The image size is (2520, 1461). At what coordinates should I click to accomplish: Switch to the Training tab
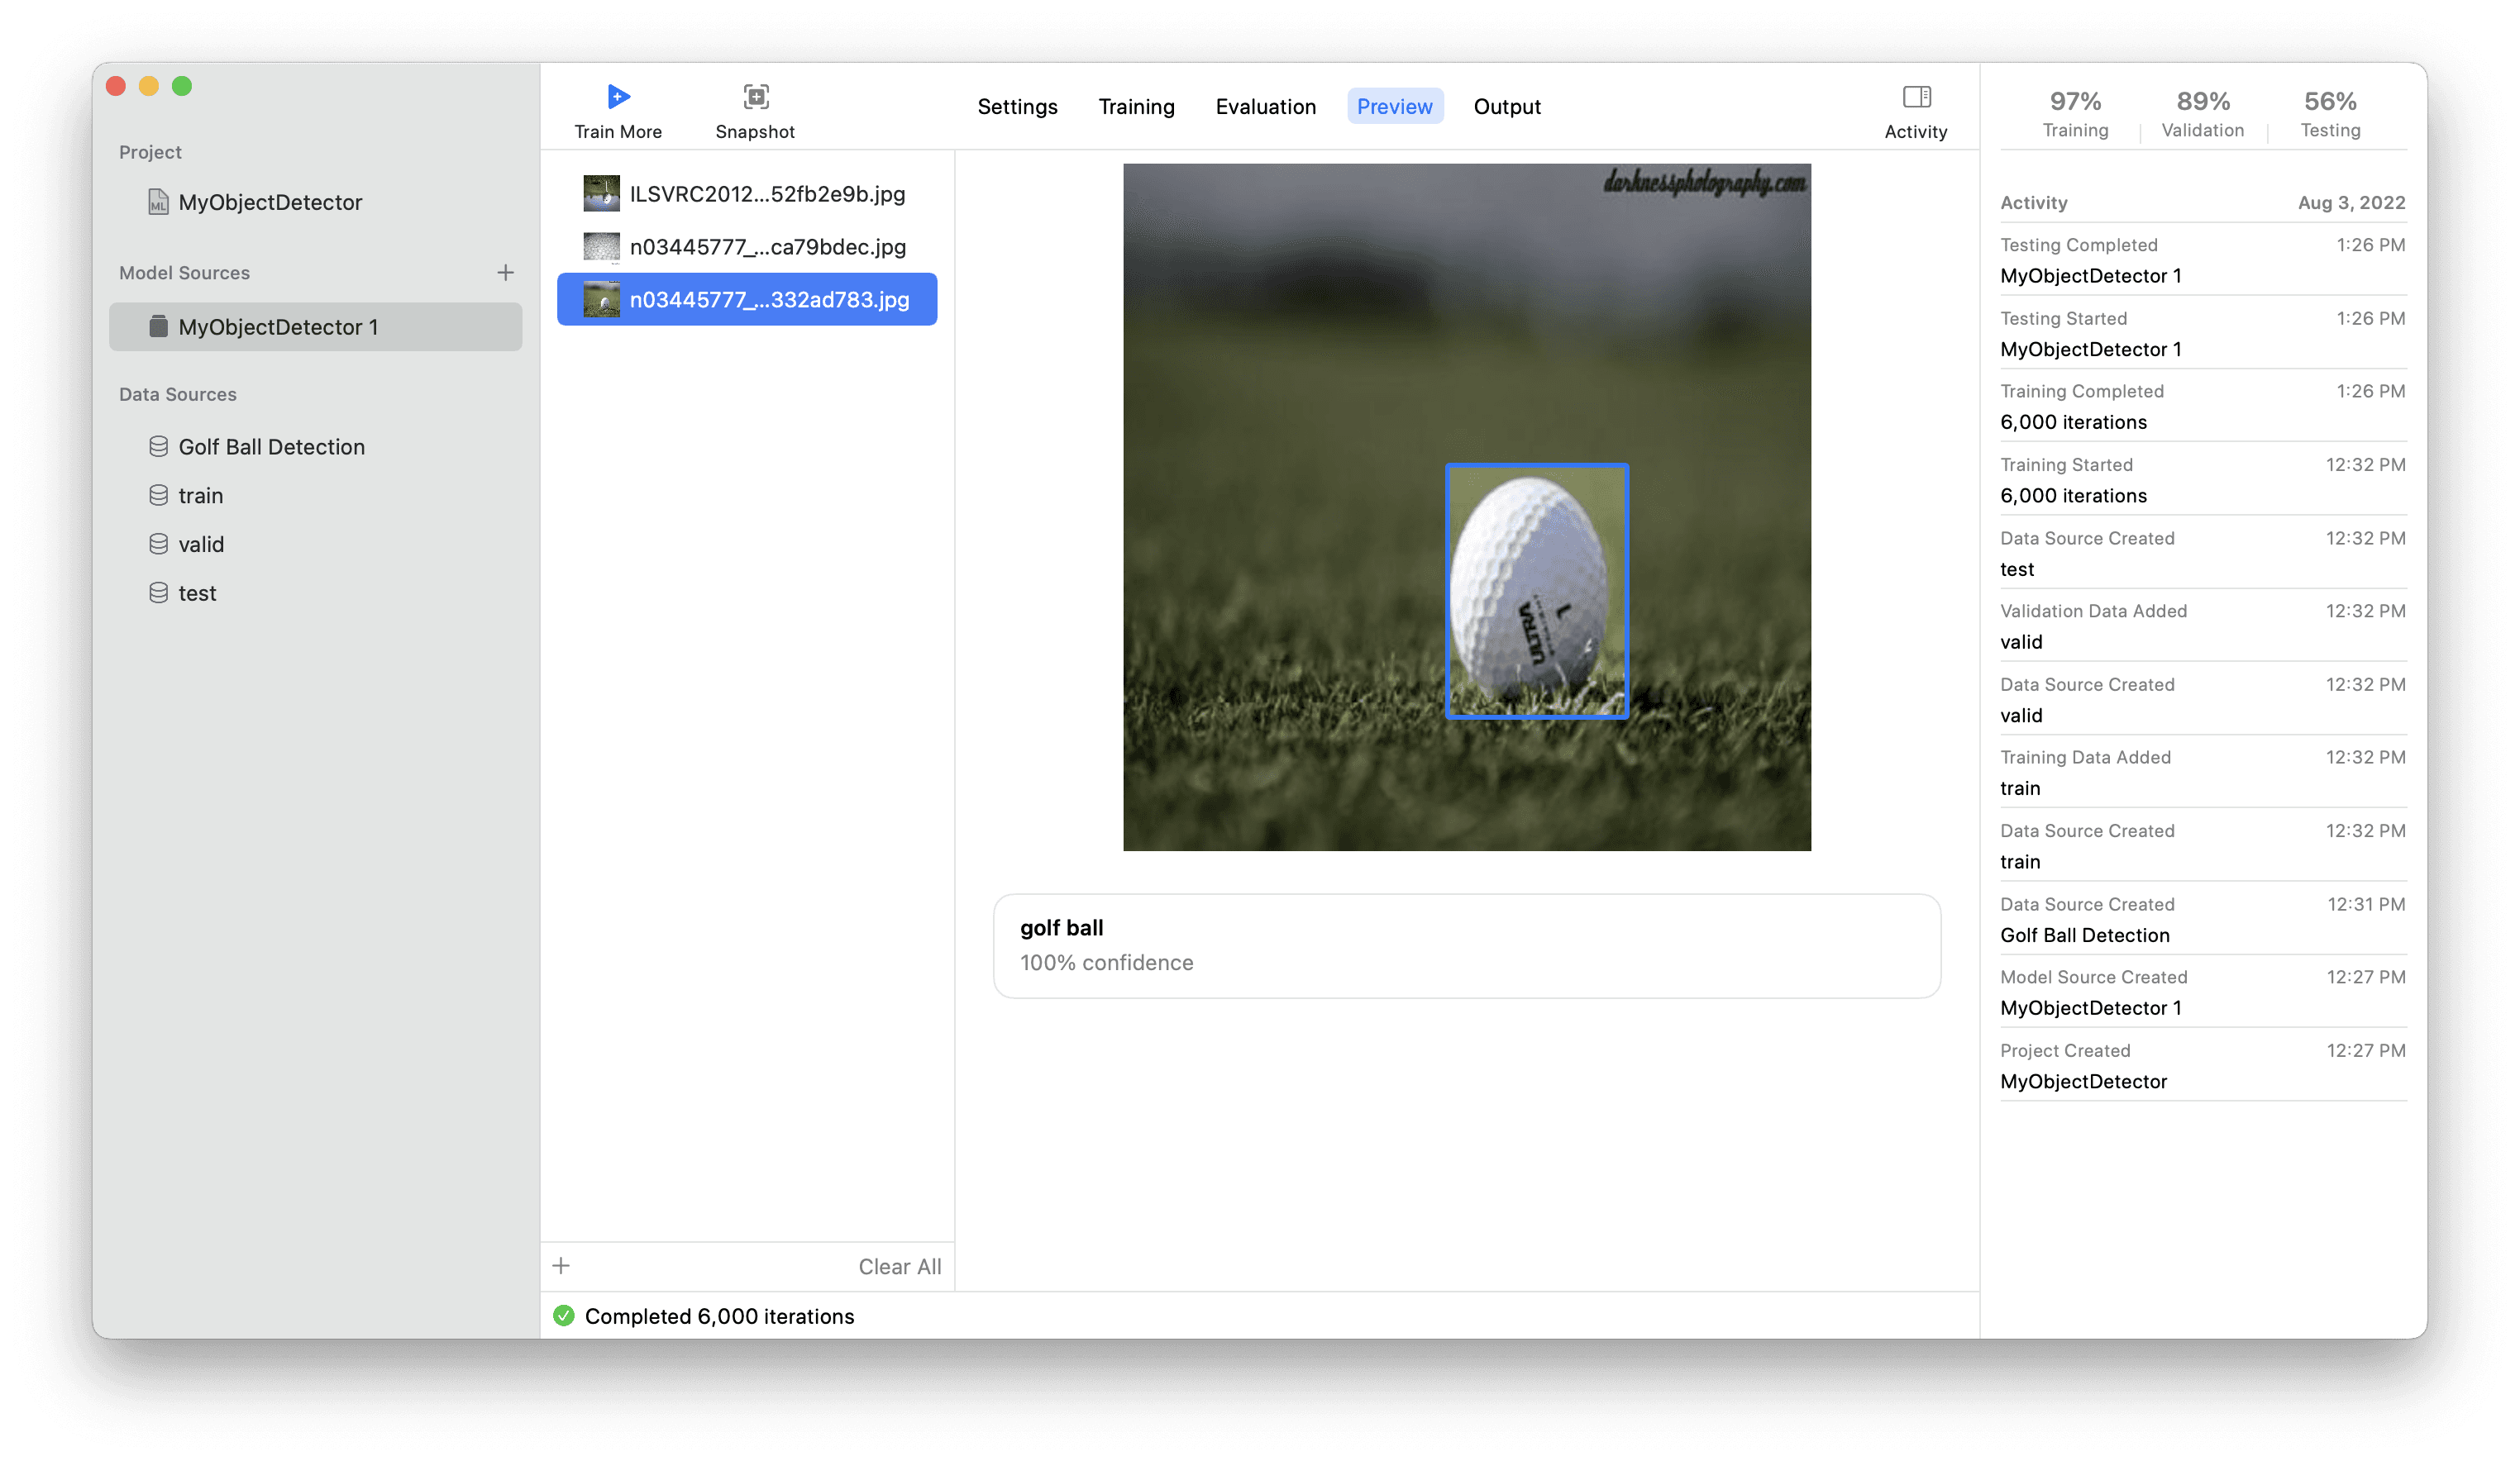[x=1136, y=107]
